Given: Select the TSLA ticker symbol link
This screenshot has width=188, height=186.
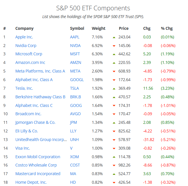Looking at the screenshot, I should [75, 88].
